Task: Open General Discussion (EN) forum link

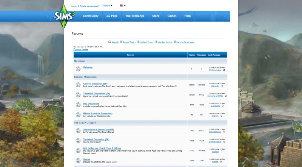Action: 96,84
